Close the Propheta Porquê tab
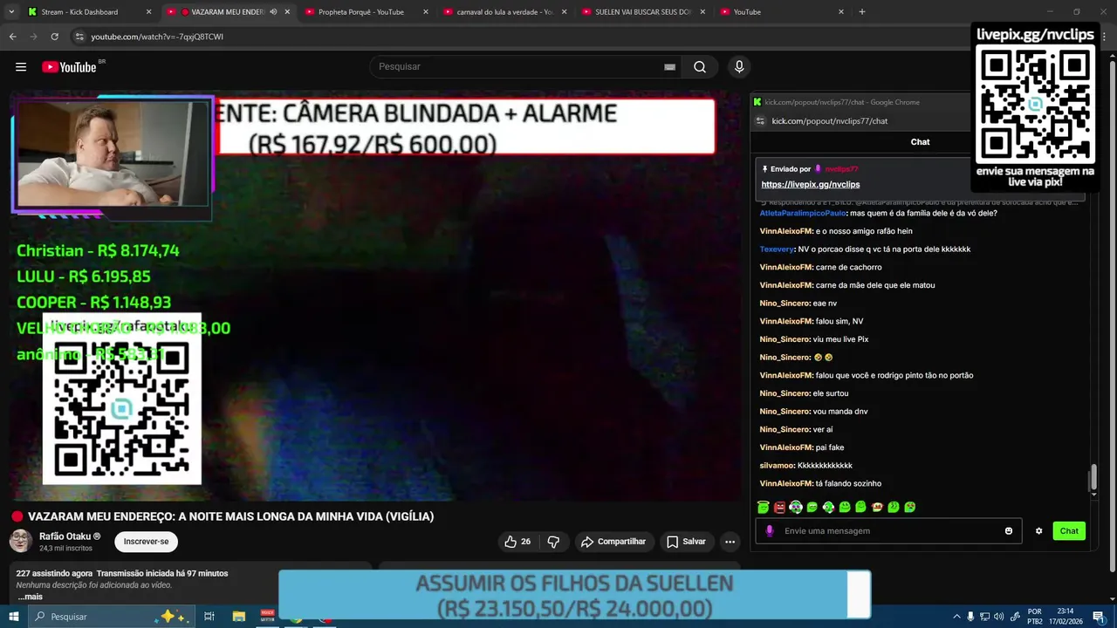The height and width of the screenshot is (628, 1117). point(426,12)
